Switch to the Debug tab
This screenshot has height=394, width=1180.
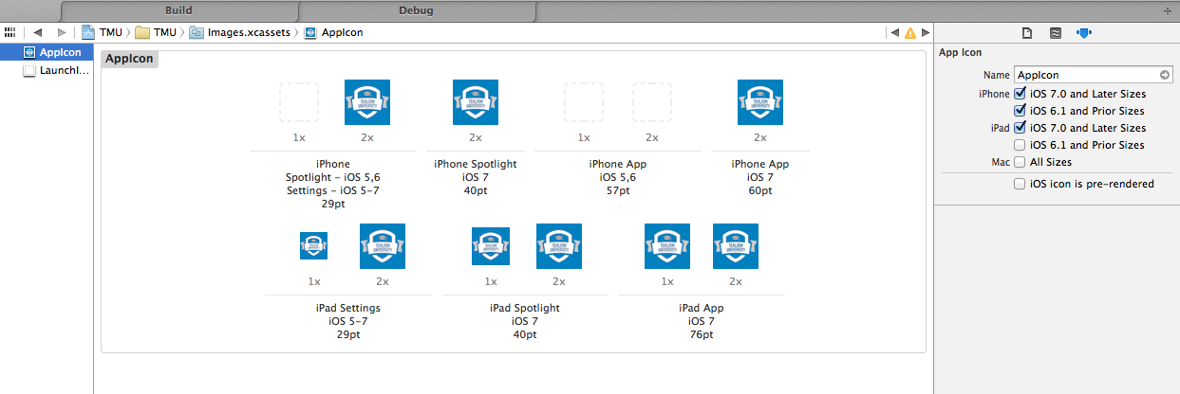[x=416, y=10]
